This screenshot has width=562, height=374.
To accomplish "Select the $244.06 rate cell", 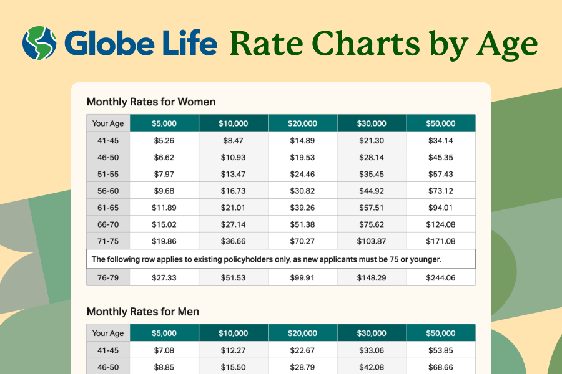I will click(x=441, y=277).
